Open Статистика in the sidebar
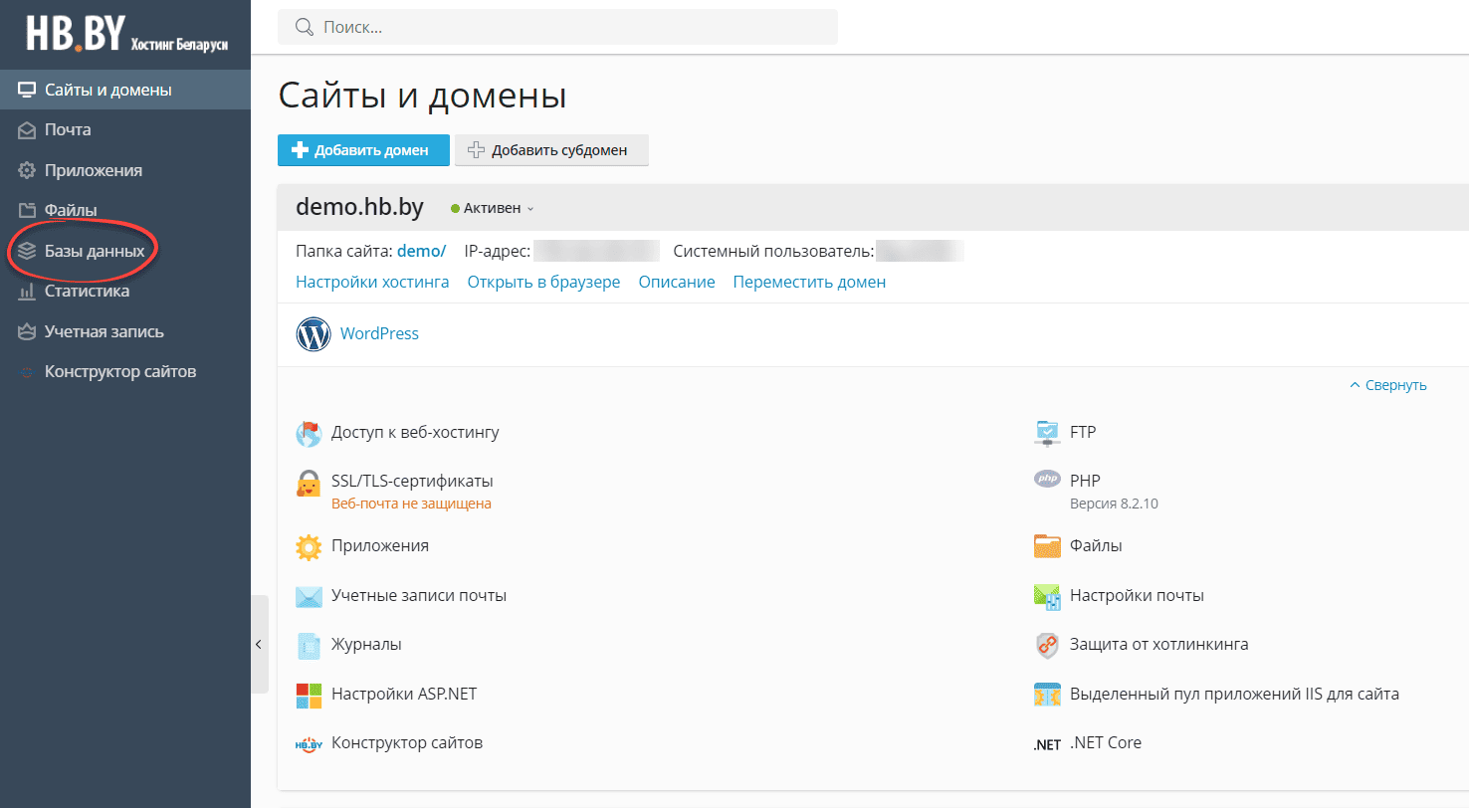 point(87,292)
